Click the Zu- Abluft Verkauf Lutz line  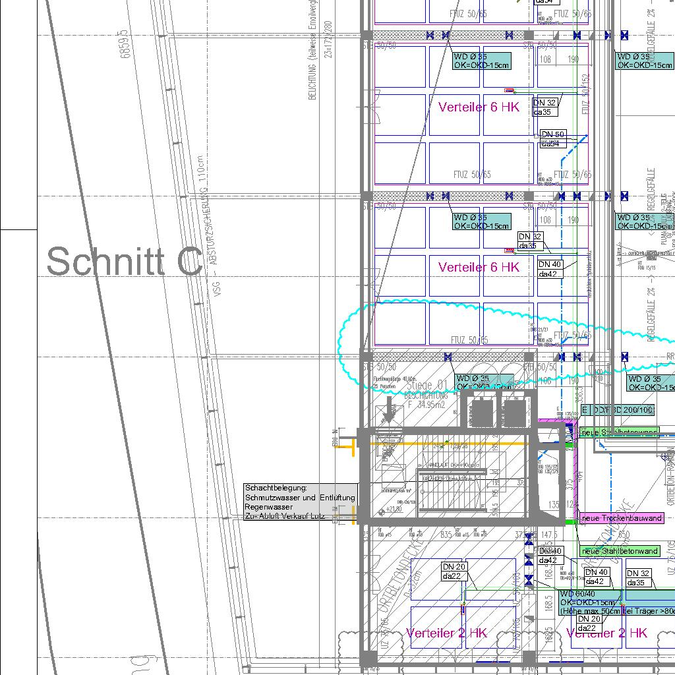point(285,516)
